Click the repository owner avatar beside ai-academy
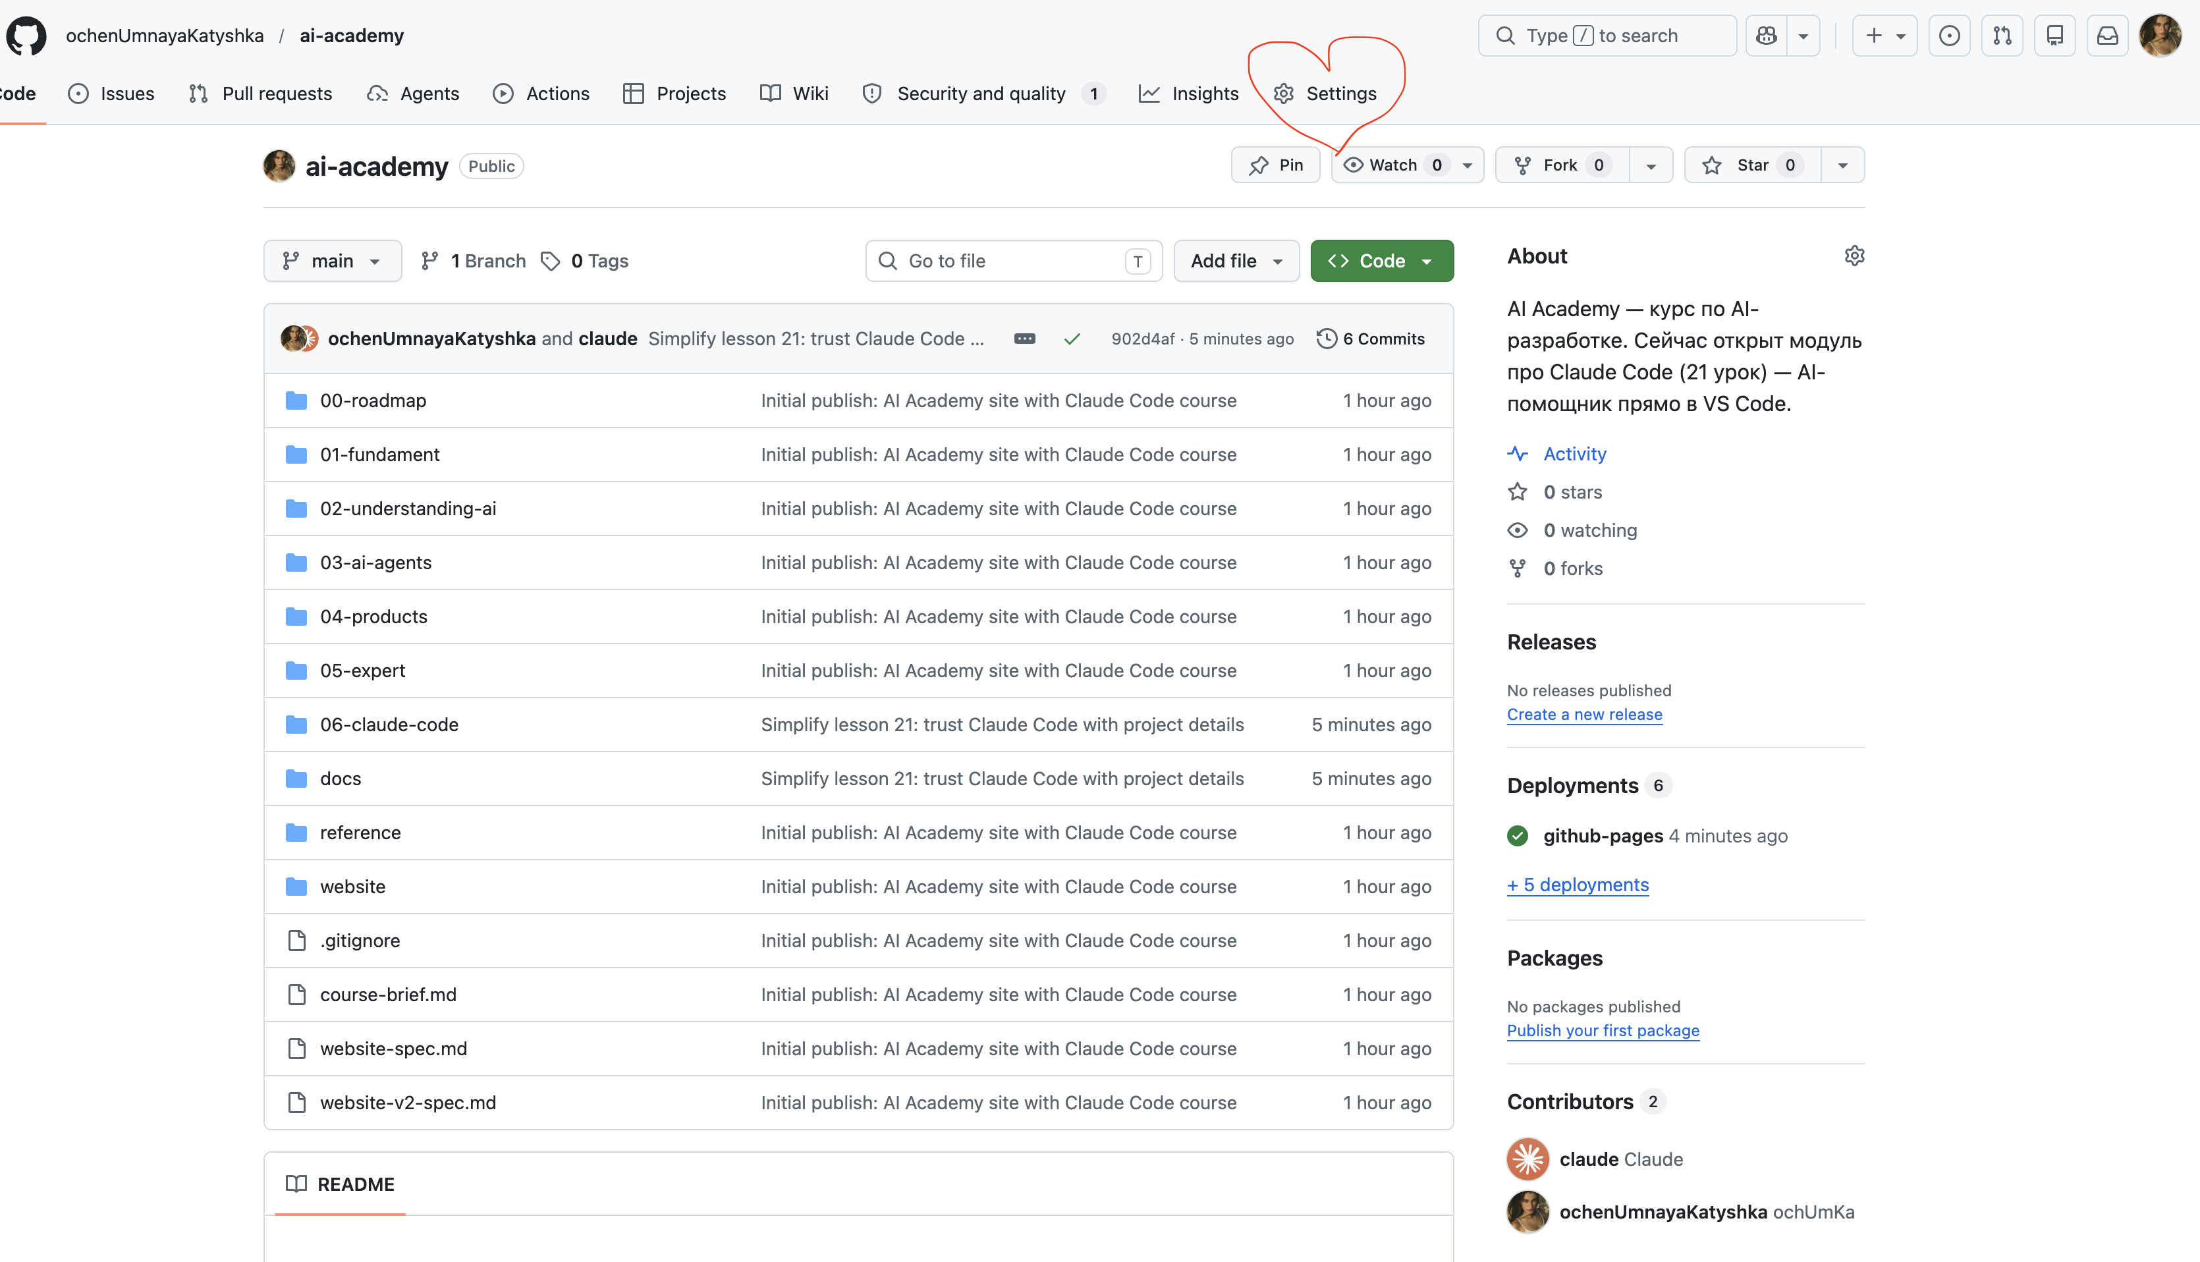Viewport: 2200px width, 1262px height. coord(279,165)
